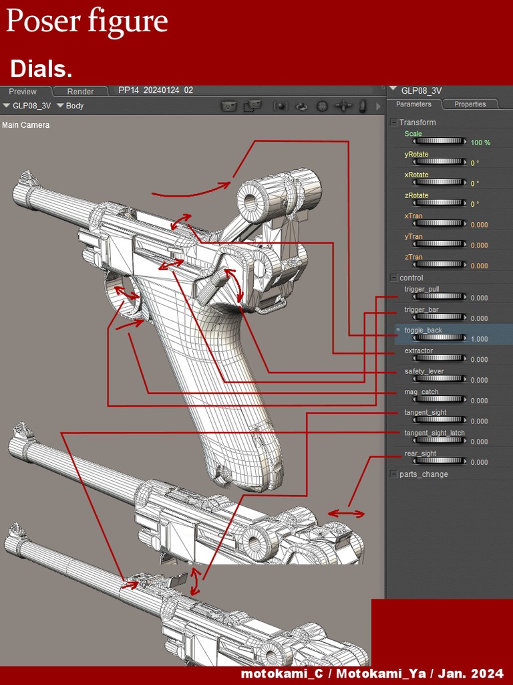This screenshot has width=513, height=685.
Task: Click the toggle_back value 1.000
Action: [x=480, y=339]
